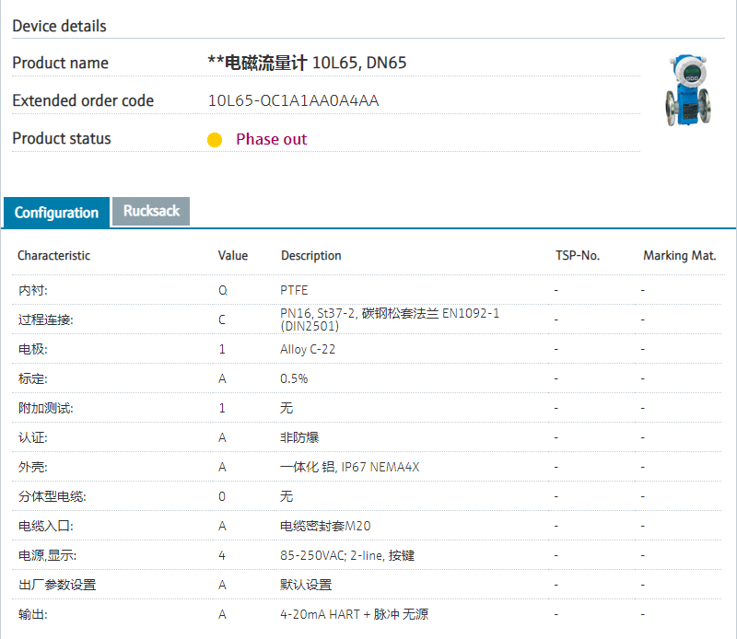
Task: Click the Characteristic column header
Action: pos(53,255)
